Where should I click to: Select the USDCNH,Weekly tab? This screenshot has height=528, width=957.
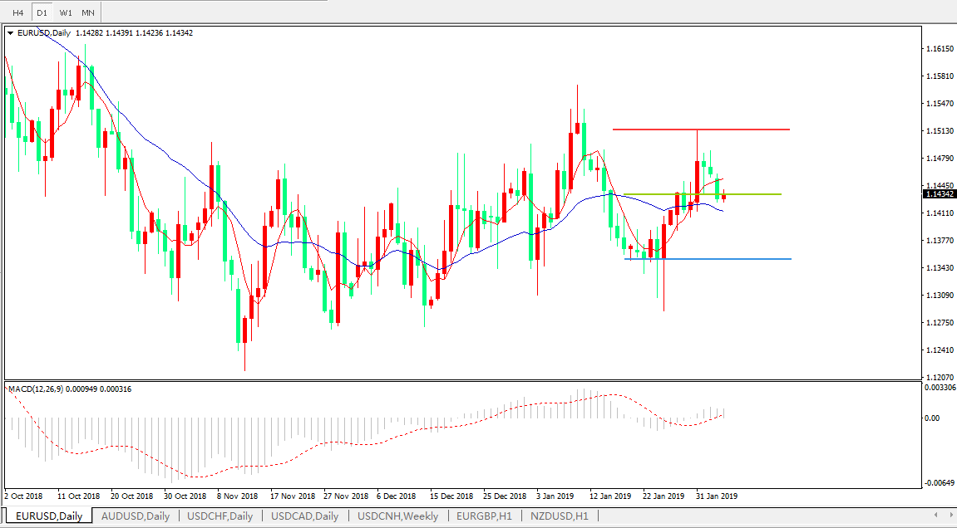(x=397, y=516)
